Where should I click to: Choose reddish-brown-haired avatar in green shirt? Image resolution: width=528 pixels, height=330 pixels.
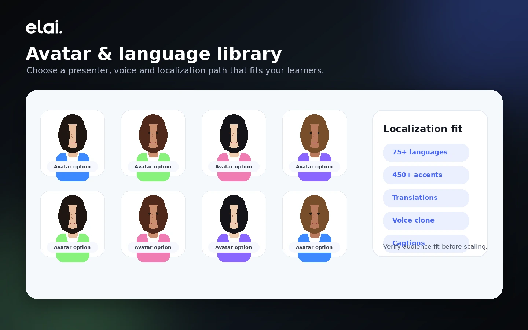[x=153, y=143]
